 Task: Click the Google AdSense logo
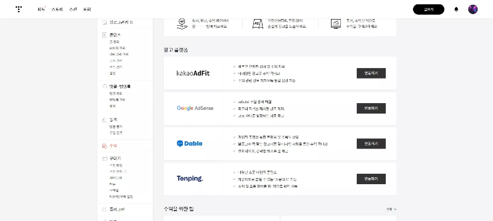coord(195,108)
